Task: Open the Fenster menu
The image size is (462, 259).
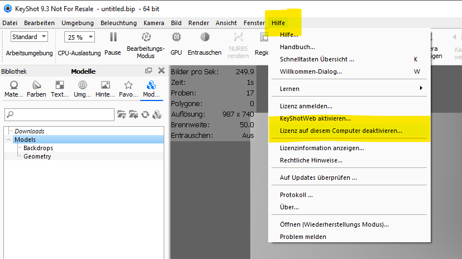Action: tap(254, 23)
